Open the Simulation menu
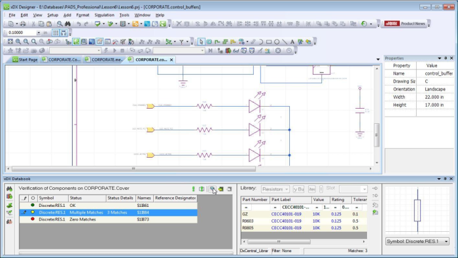 pos(104,15)
